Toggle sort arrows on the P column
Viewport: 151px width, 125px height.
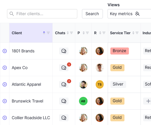[84, 33]
